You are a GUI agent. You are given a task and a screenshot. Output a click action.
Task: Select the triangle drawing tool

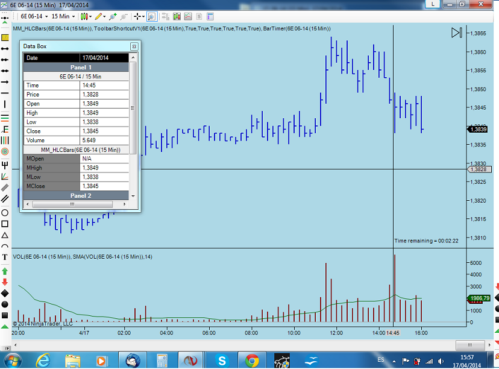coord(5,235)
